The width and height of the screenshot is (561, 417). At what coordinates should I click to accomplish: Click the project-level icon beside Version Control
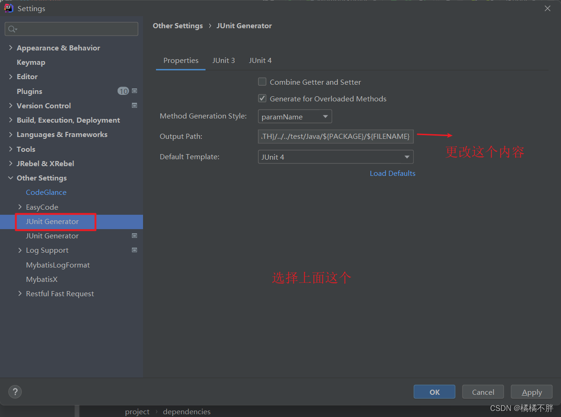click(134, 106)
